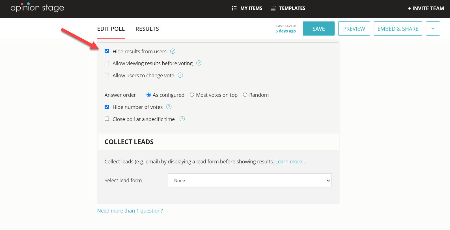Enable Close poll at a specific time
The image size is (450, 230).
pos(107,119)
